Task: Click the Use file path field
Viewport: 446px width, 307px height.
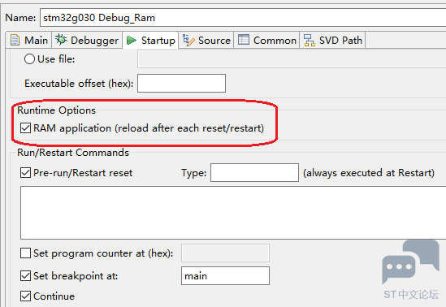Action: [292, 59]
